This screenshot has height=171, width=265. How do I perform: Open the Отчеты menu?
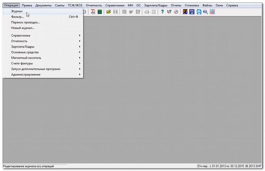click(x=176, y=5)
